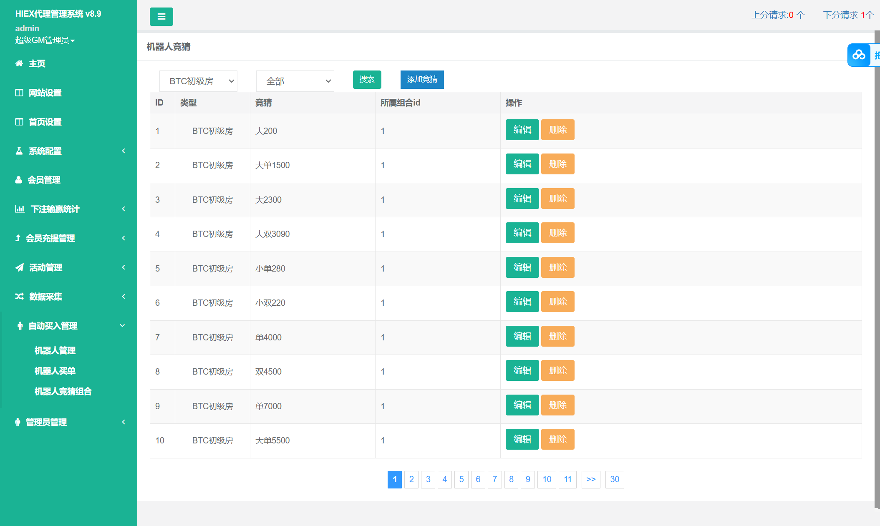Open 机器人竞猜组合 submenu item
The image size is (880, 526).
tap(63, 391)
